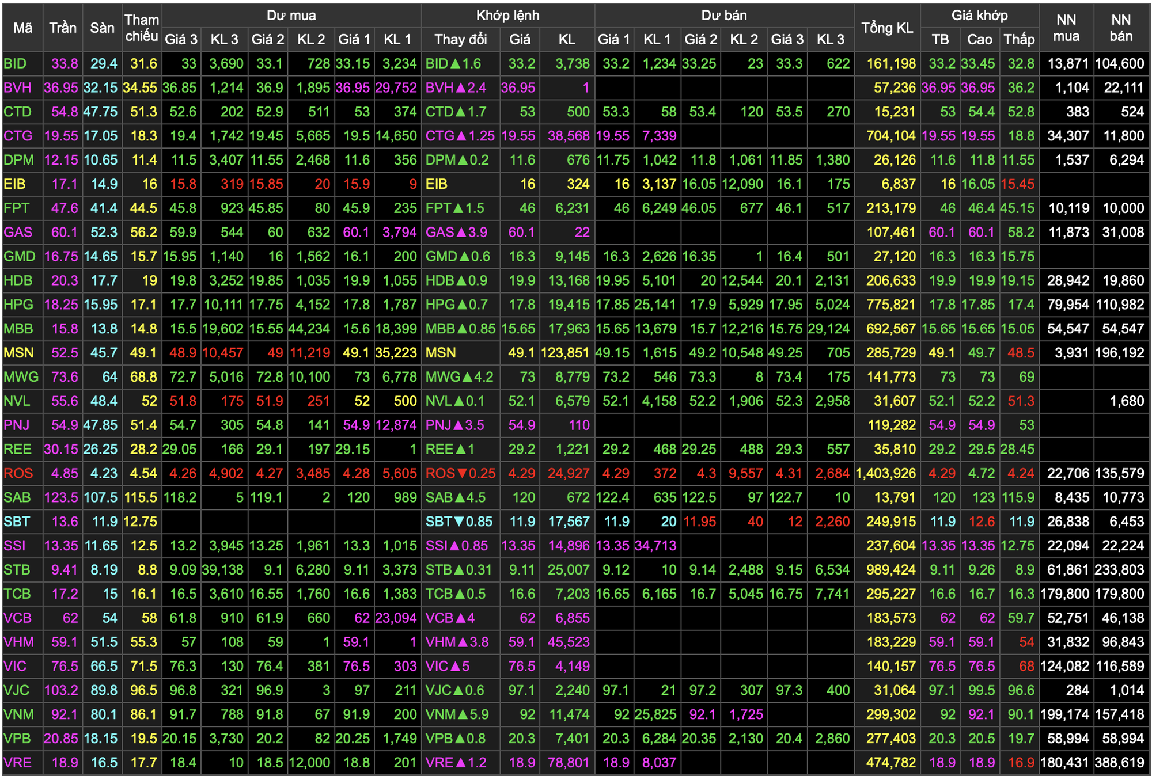The image size is (1152, 776).
Task: Click the Tổng KL column header
Action: click(887, 28)
